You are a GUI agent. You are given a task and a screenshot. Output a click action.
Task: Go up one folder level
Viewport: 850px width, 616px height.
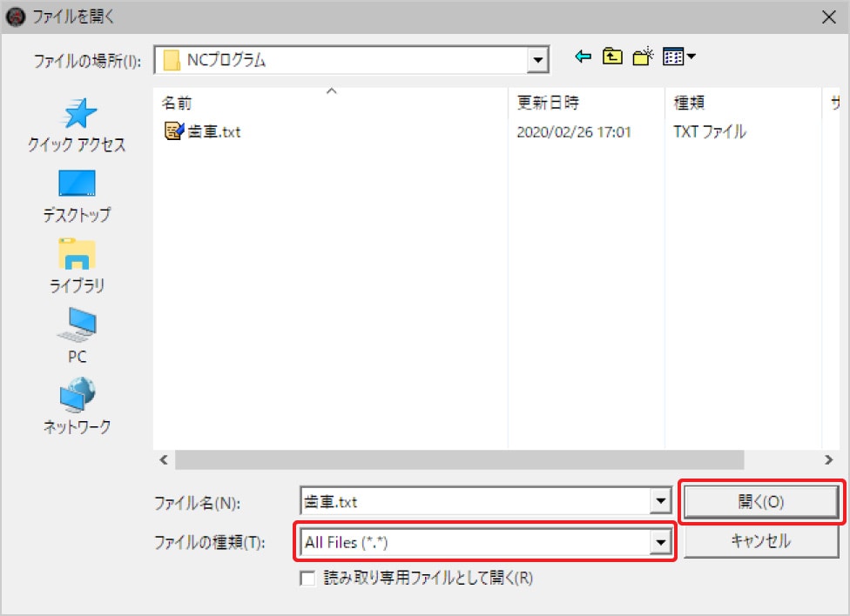613,57
